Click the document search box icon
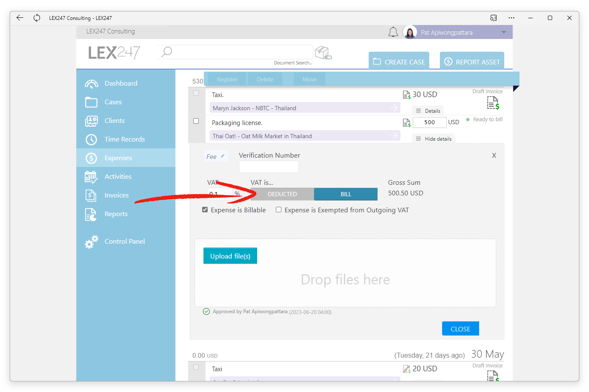The image size is (589, 392). [323, 53]
